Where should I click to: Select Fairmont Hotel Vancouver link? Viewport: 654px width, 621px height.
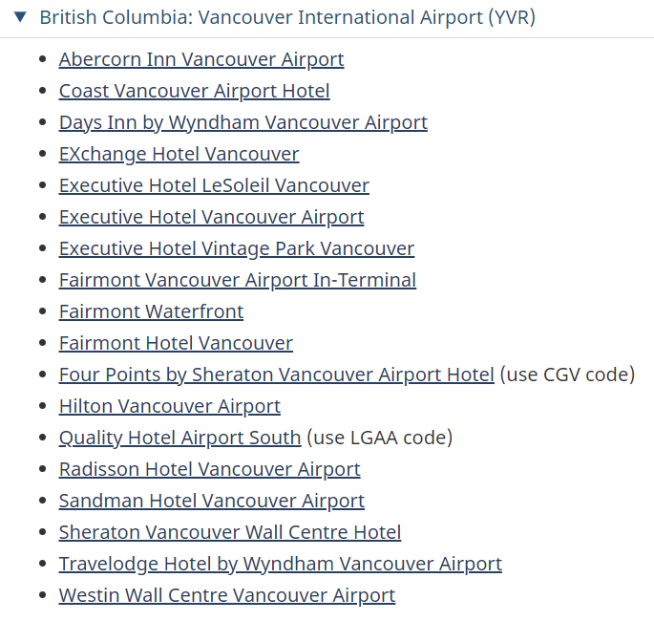[176, 343]
